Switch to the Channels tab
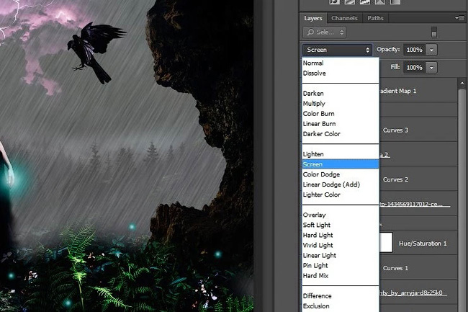This screenshot has width=468, height=312. (x=344, y=18)
